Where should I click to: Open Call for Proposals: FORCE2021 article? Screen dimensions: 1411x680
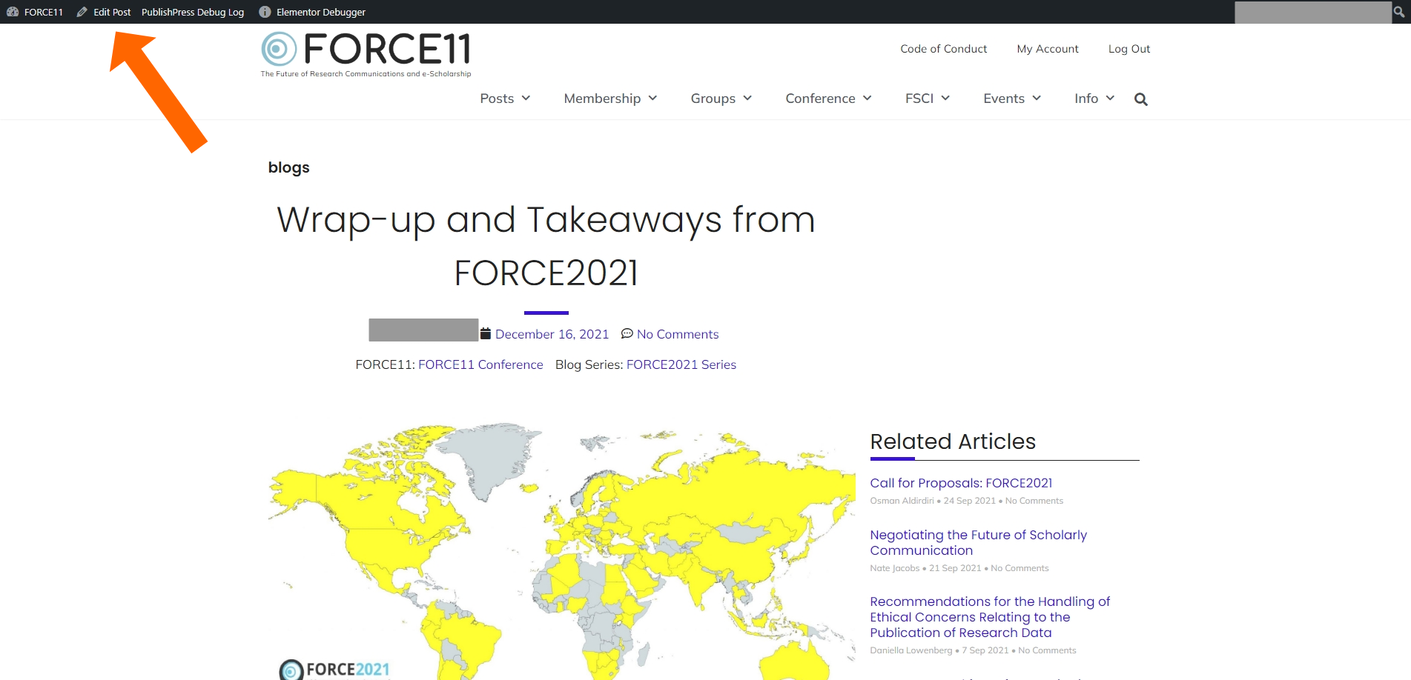[961, 483]
